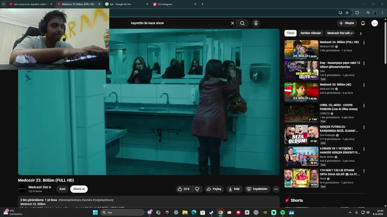Click the Teşekkürler thanks button
The image size is (387, 217).
click(257, 189)
